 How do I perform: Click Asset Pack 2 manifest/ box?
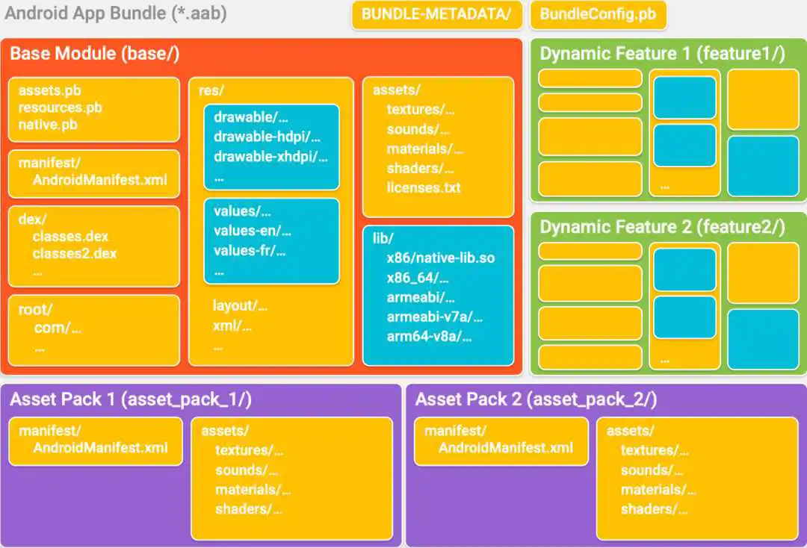coord(501,441)
